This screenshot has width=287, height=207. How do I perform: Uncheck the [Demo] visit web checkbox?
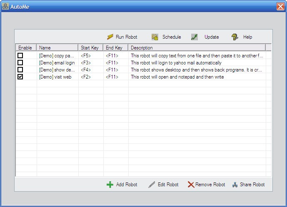[20, 77]
